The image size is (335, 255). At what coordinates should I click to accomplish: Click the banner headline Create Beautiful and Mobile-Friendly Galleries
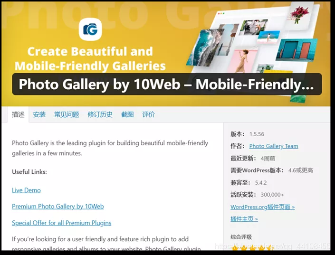click(x=90, y=58)
